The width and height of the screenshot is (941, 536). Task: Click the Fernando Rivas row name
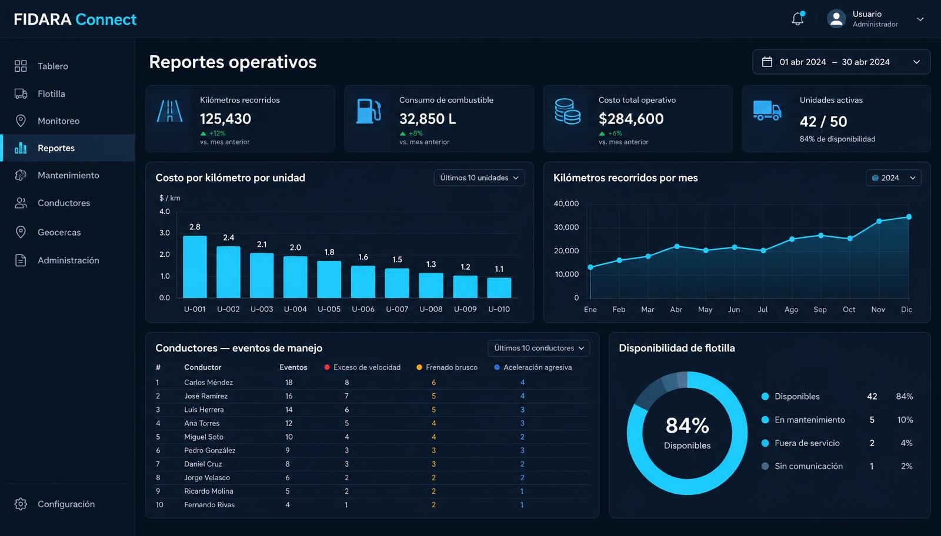tap(209, 505)
